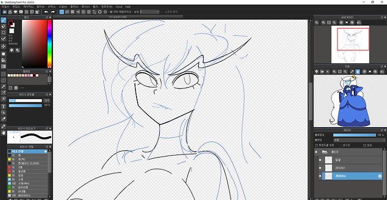Select the Eraser tool

click(3, 26)
